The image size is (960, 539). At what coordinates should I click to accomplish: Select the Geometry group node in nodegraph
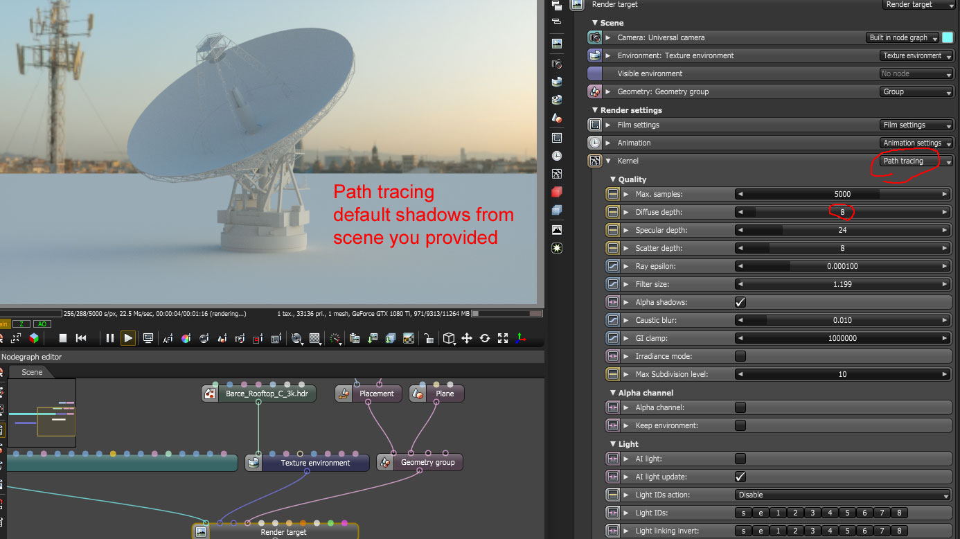[420, 463]
